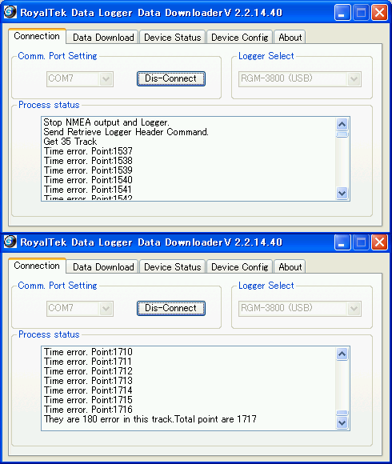Click 'Send Retrieve Logger Header Command.' line
Viewport: 392px width, 464px height.
126,132
